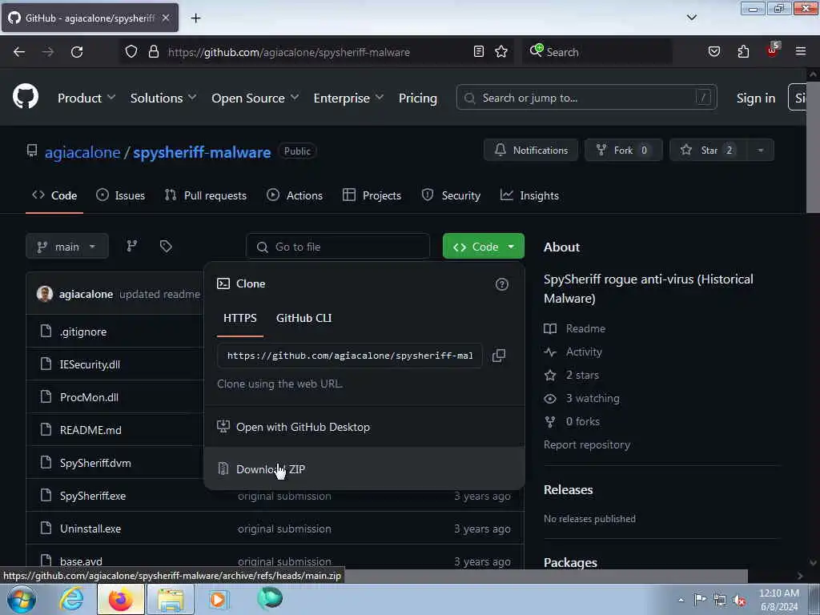Launch Internet Explorer from taskbar
This screenshot has width=820, height=615.
coord(71,599)
